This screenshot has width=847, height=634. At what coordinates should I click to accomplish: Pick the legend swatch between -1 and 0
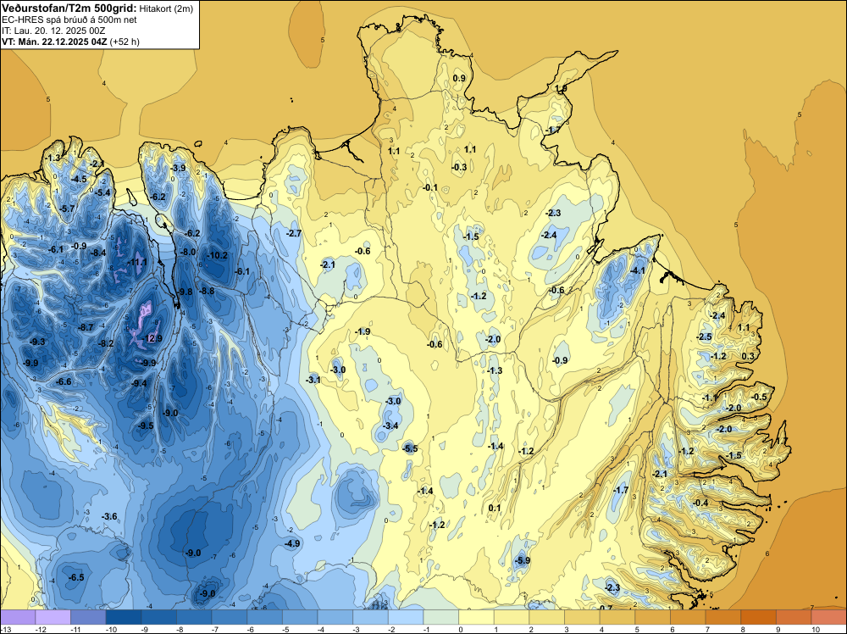click(x=440, y=617)
